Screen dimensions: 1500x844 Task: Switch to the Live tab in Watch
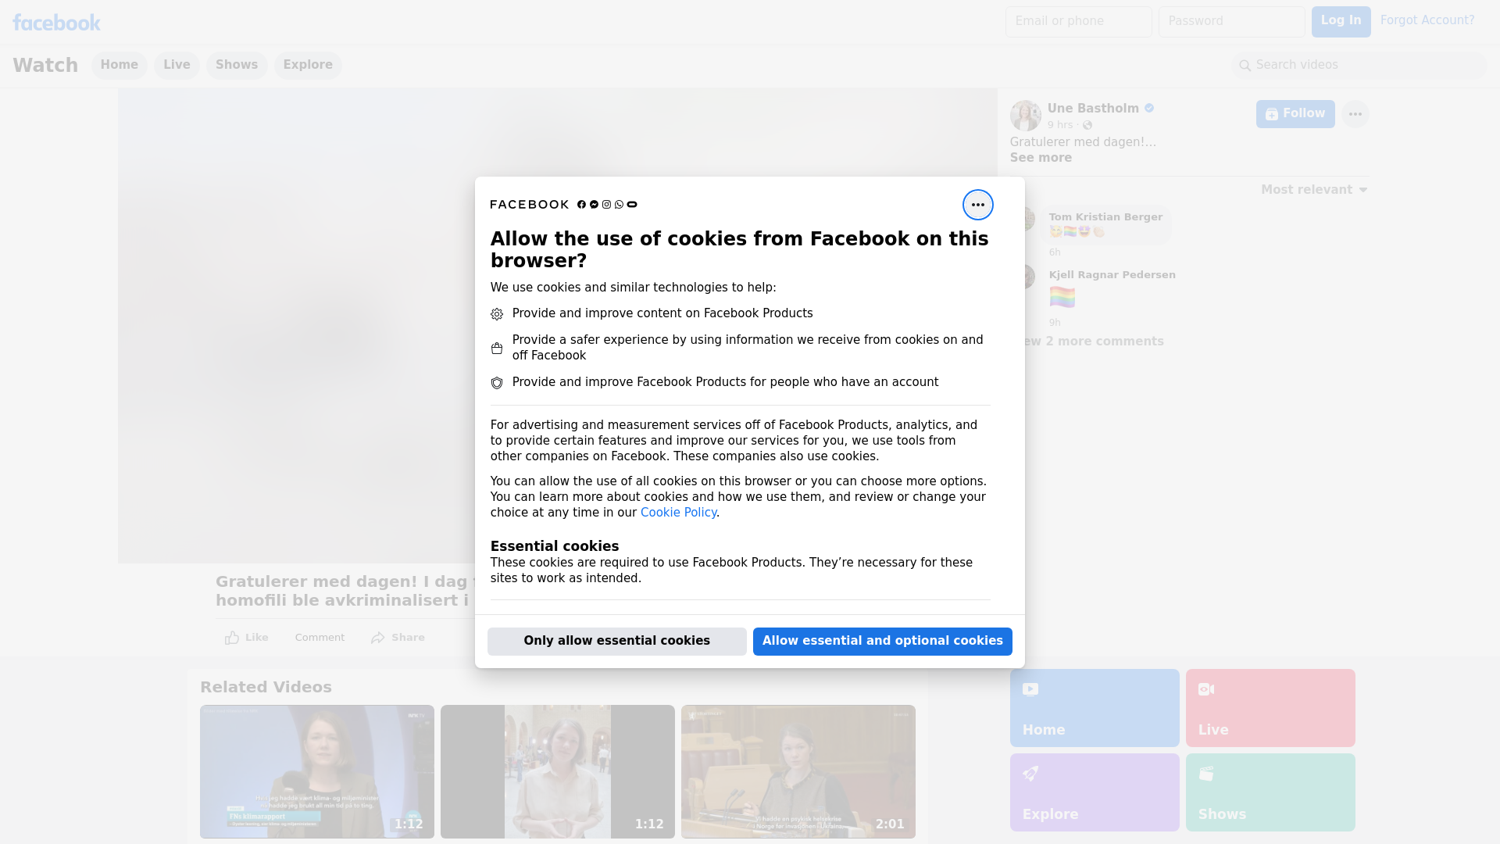tap(177, 65)
